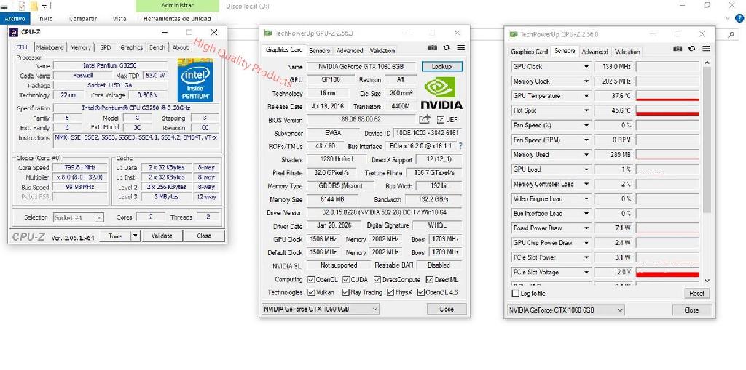Open the Board Power Draw sensor dropdown
The height and width of the screenshot is (370, 746).
click(586, 228)
